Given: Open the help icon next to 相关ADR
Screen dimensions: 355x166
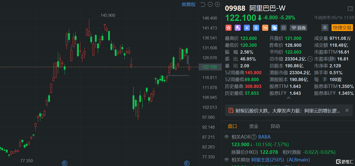Looking at the screenshot, I should point(254,137).
